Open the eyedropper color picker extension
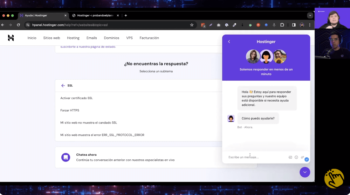This screenshot has width=350, height=195. (234, 25)
